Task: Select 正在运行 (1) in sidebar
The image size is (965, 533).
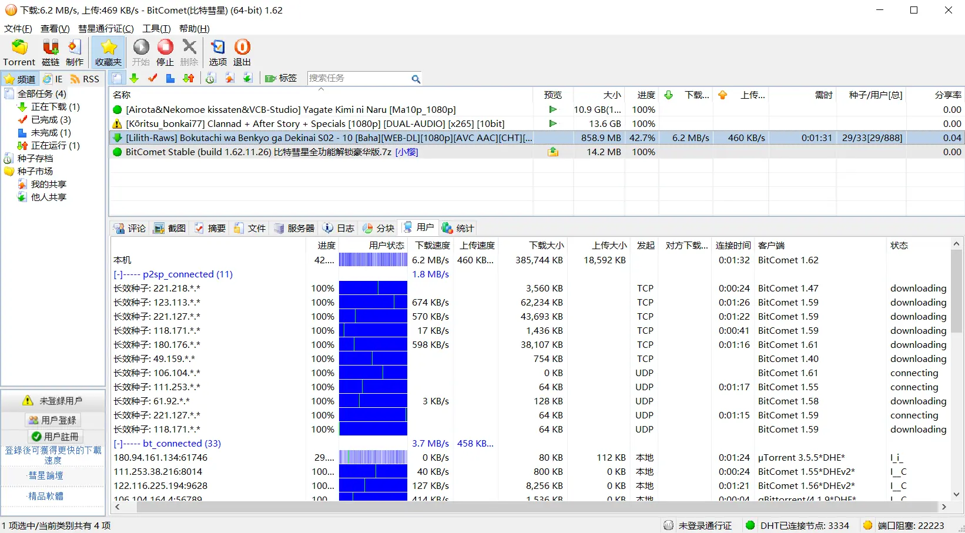Action: 55,145
